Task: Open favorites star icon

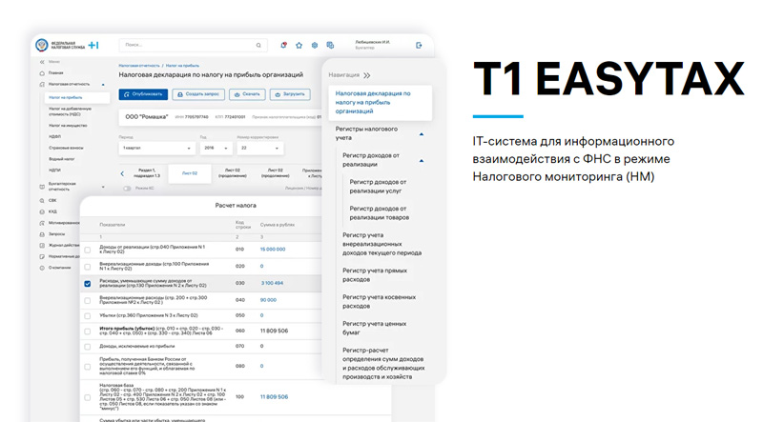Action: 299,45
